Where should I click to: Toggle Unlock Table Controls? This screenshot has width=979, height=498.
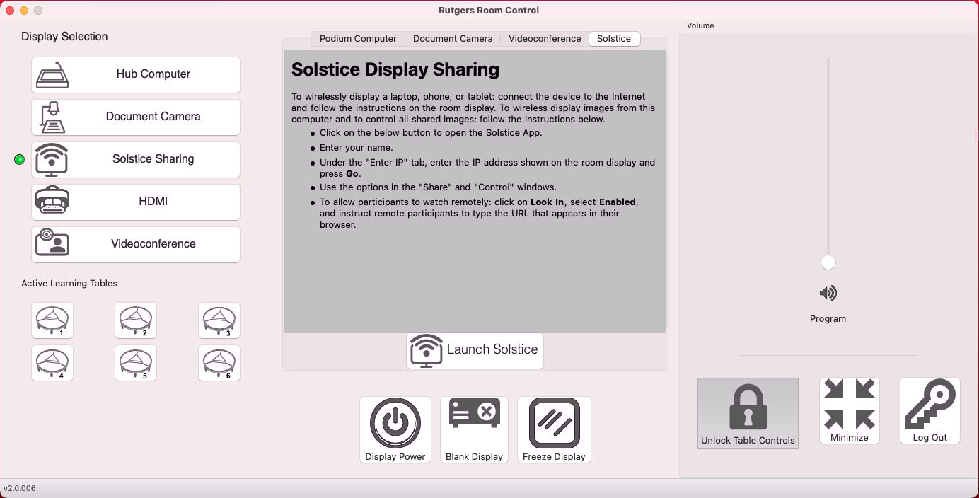coord(748,413)
